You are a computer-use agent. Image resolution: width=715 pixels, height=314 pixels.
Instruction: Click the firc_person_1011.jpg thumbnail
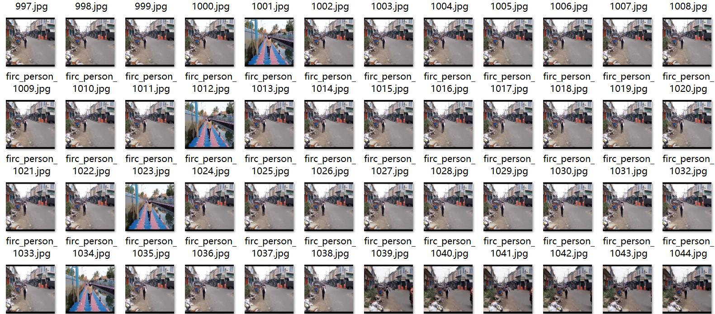[150, 42]
